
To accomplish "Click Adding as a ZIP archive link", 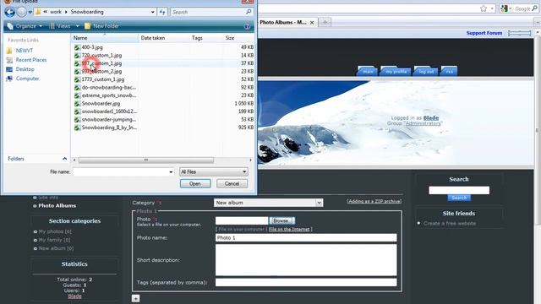I will 374,201.
